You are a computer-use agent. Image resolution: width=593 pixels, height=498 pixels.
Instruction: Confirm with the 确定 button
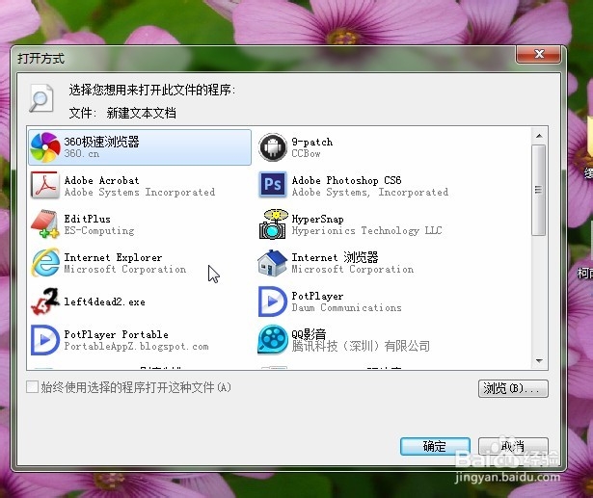pos(435,447)
